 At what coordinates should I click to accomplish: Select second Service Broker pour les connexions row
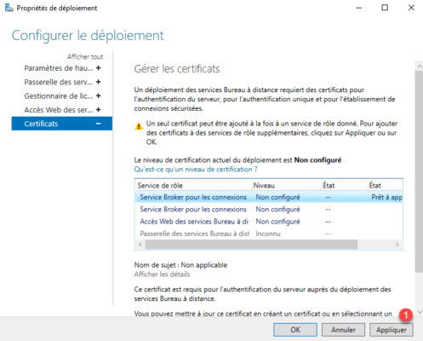(x=269, y=210)
